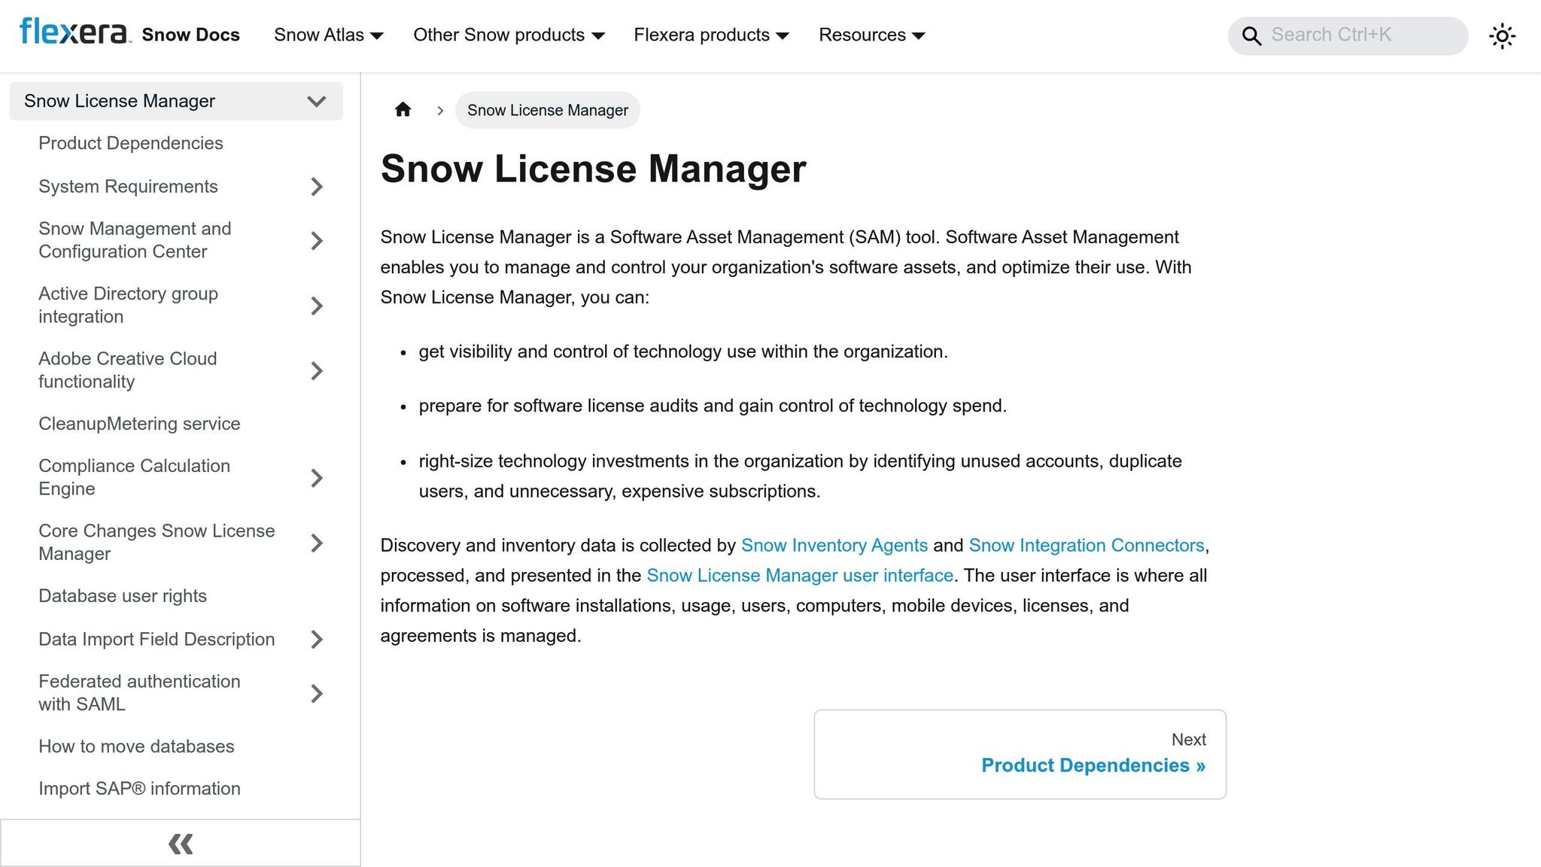Focus the Search Ctrl+K field
Screen dimensions: 1541x867
click(x=1348, y=35)
